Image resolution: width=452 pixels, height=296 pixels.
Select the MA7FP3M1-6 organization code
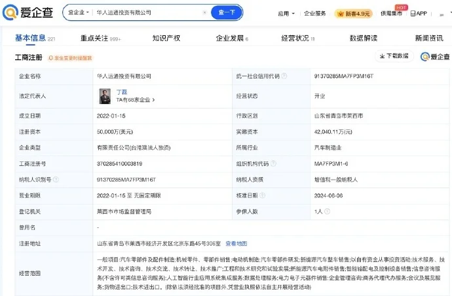[x=331, y=163]
